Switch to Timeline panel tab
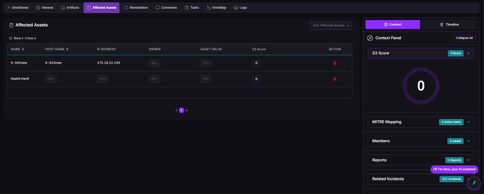Image resolution: width=484 pixels, height=194 pixels. click(449, 24)
